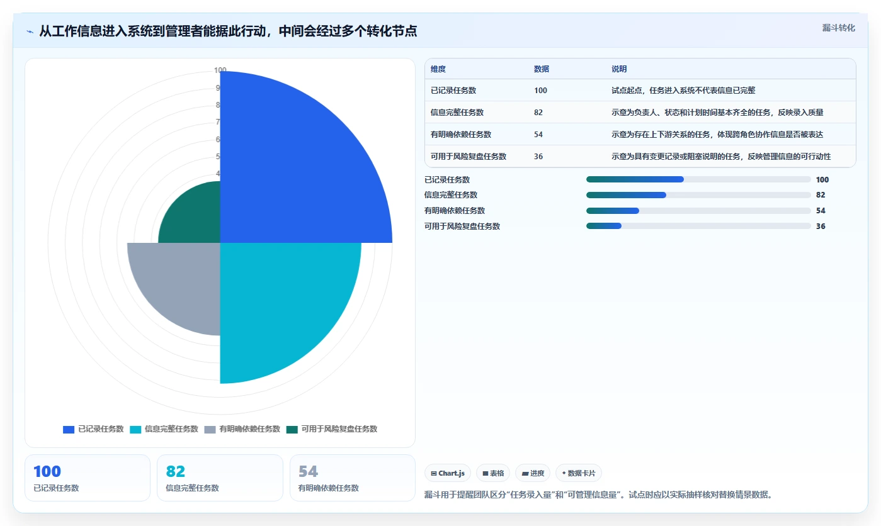Select table cell 信息完整任务数
The width and height of the screenshot is (881, 526).
457,113
